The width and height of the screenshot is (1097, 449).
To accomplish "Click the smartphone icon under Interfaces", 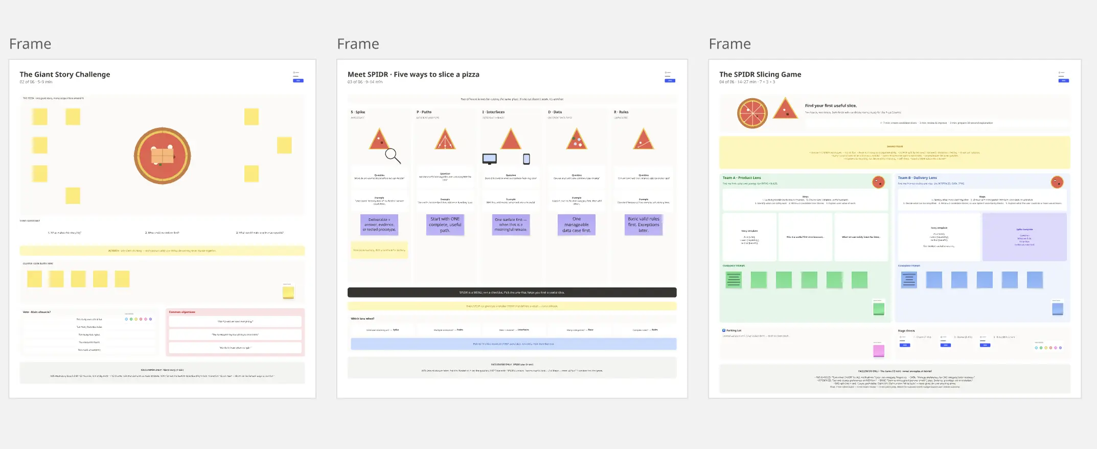I will tap(527, 159).
